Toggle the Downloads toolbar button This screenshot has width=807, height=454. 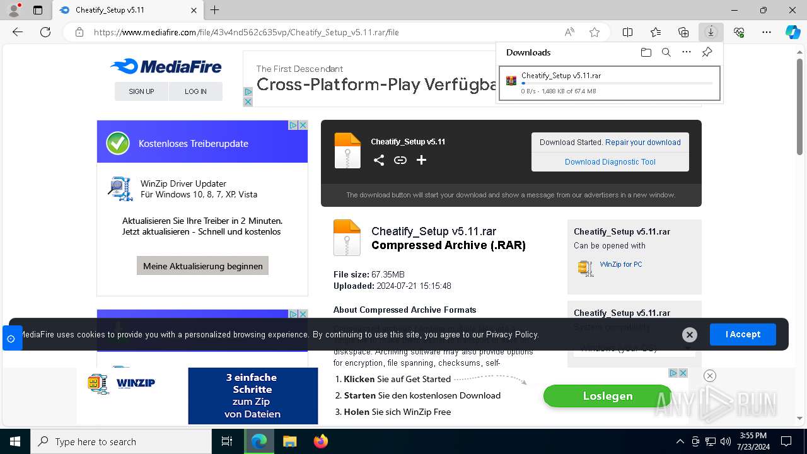point(711,32)
